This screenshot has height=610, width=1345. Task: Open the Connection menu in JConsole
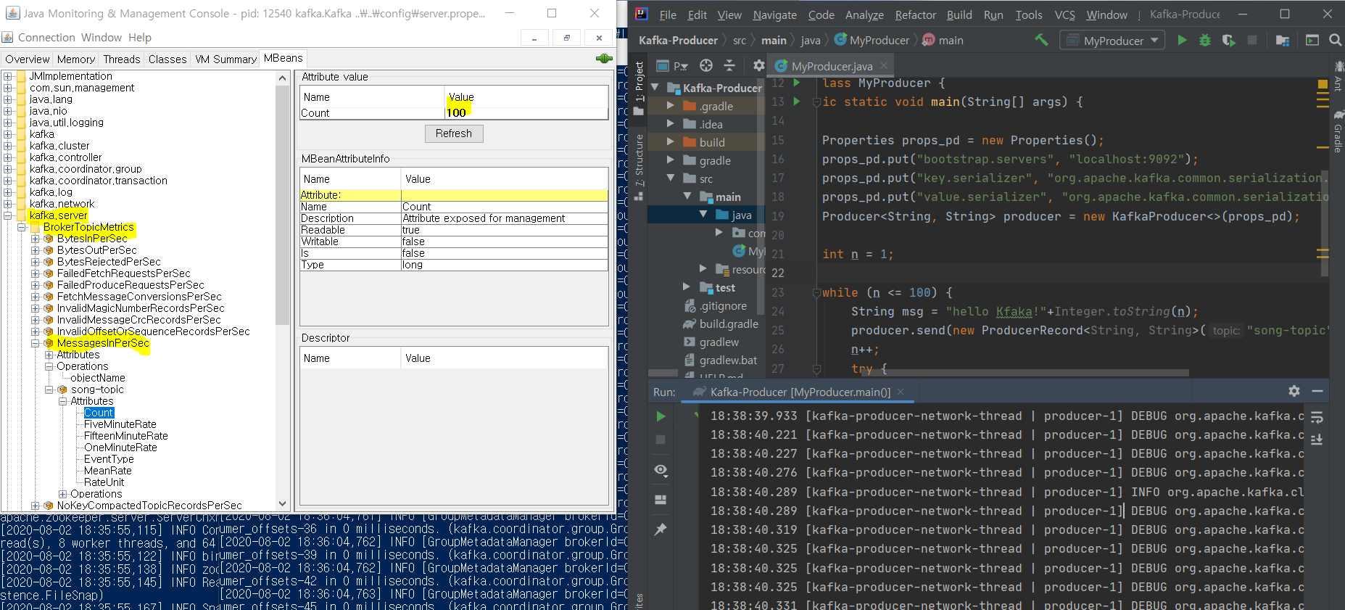pos(46,38)
